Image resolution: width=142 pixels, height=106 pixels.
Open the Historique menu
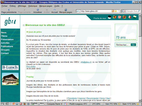pyautogui.click(x=33, y=6)
